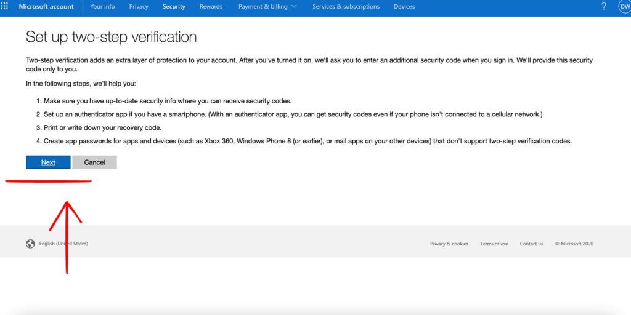631x315 pixels.
Task: Open the Privacy tab
Action: pos(139,7)
